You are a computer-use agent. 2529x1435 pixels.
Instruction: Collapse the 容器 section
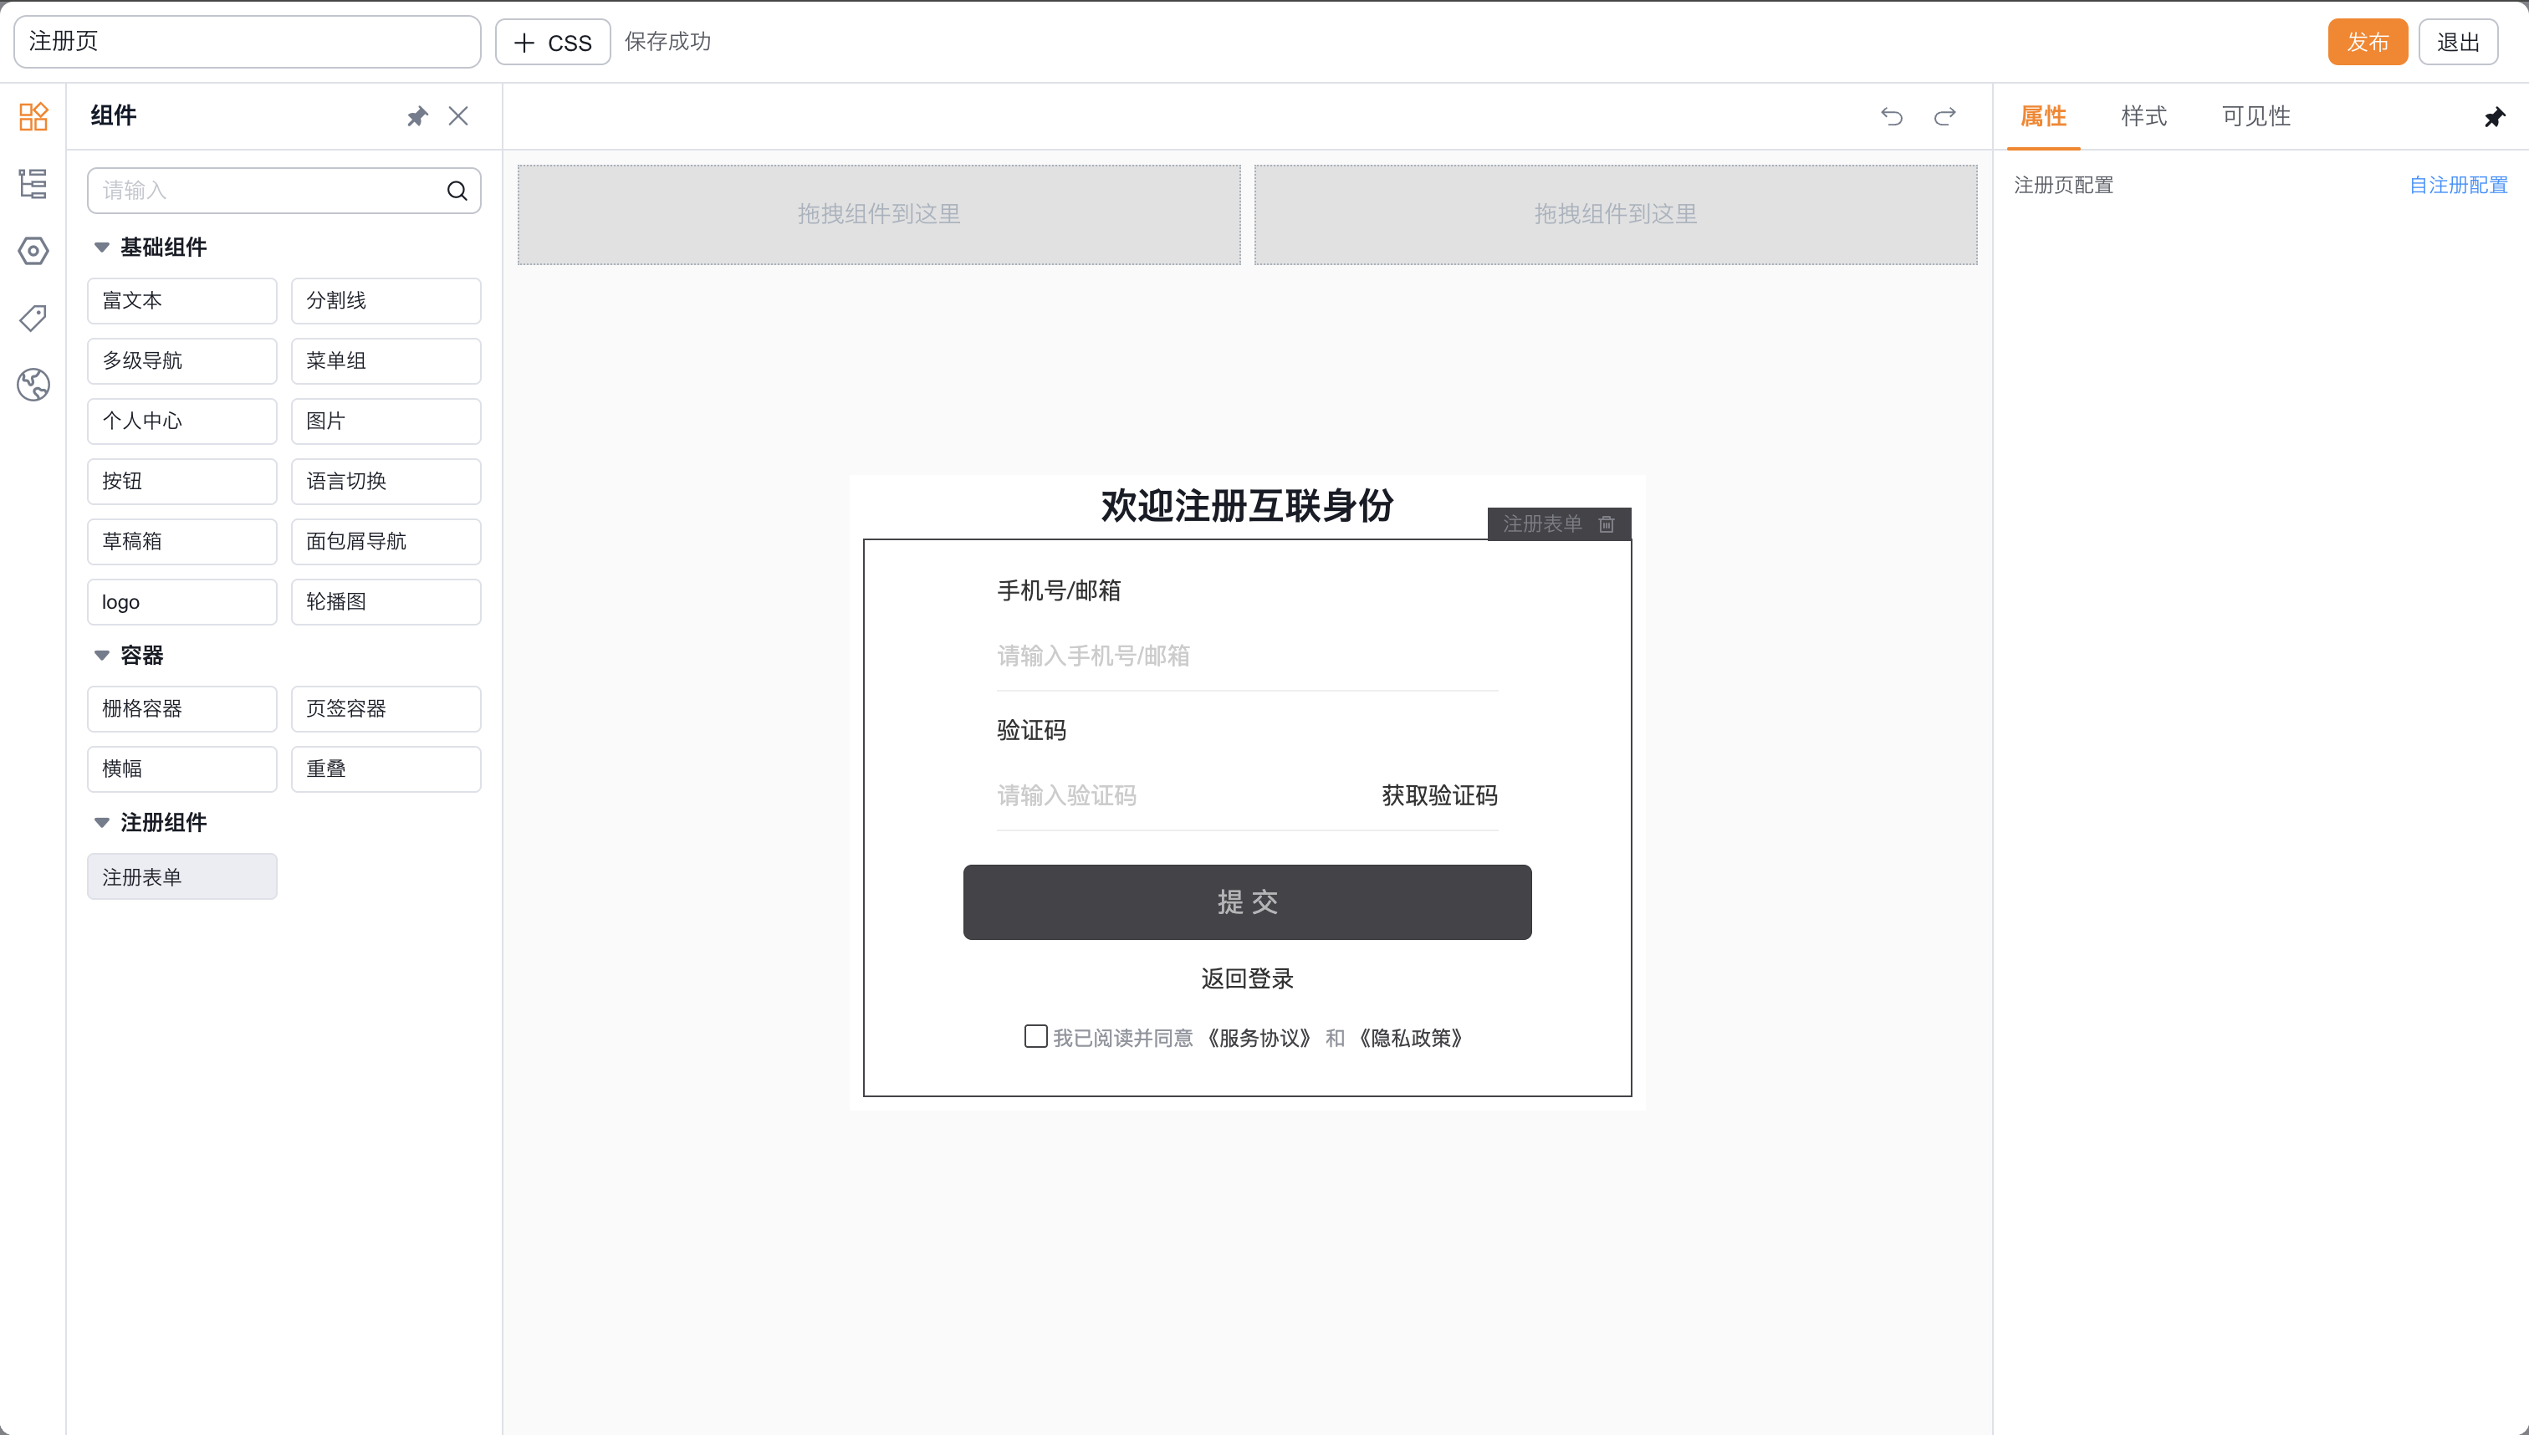pyautogui.click(x=101, y=656)
